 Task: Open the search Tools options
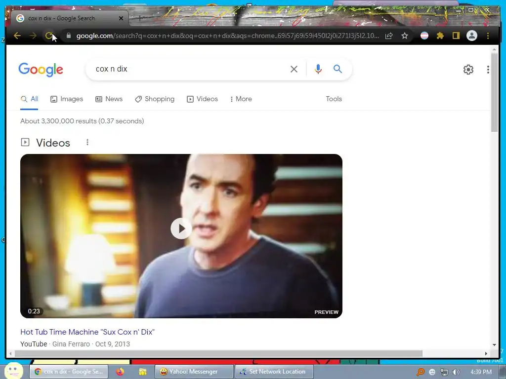pos(334,99)
